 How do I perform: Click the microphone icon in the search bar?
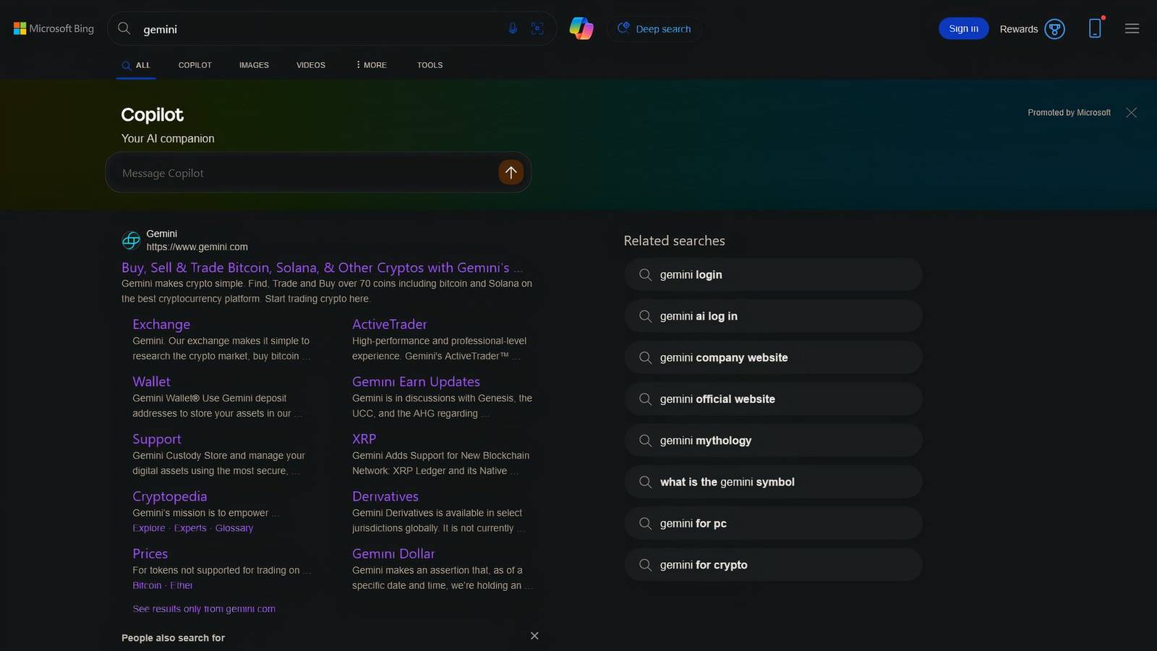513,28
